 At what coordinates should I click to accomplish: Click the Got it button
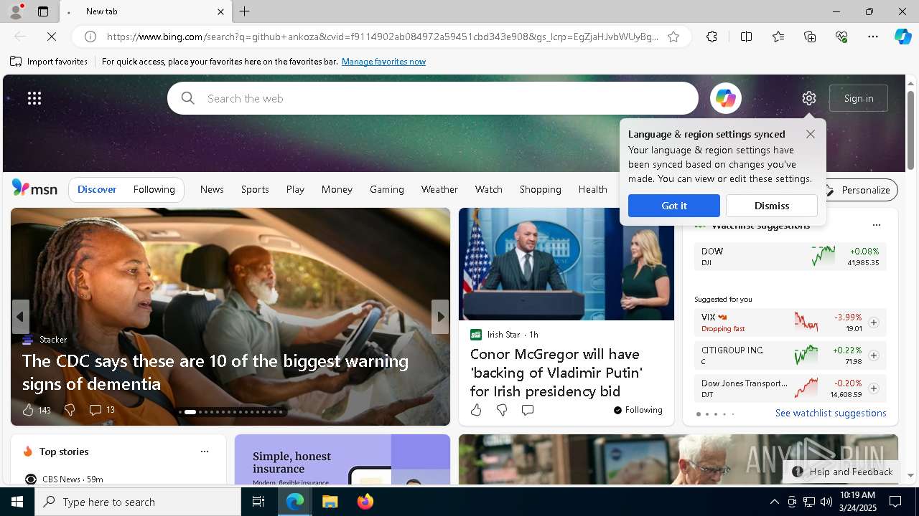tap(674, 206)
